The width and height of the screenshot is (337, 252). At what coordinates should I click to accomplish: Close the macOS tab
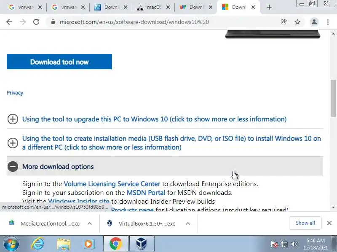pyautogui.click(x=168, y=7)
